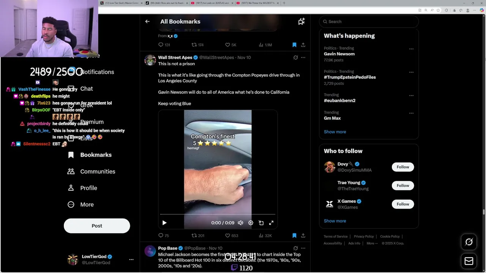Unmute the video with the speaker icon
The width and height of the screenshot is (486, 273).
[x=240, y=223]
